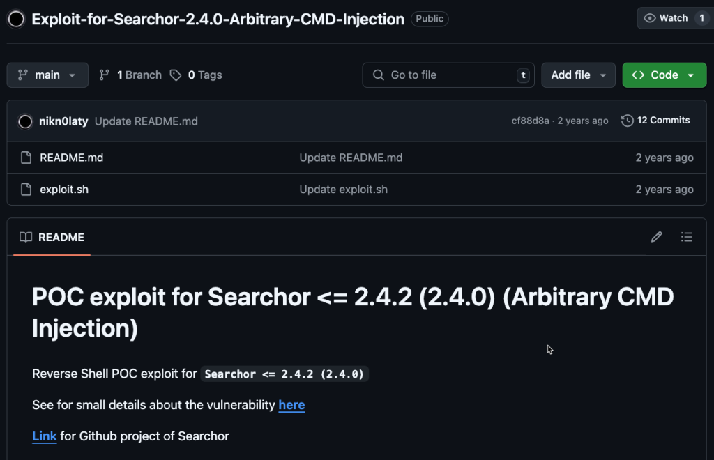This screenshot has height=460, width=714.
Task: Click the tag icon next to 0 Tags
Action: tap(176, 75)
